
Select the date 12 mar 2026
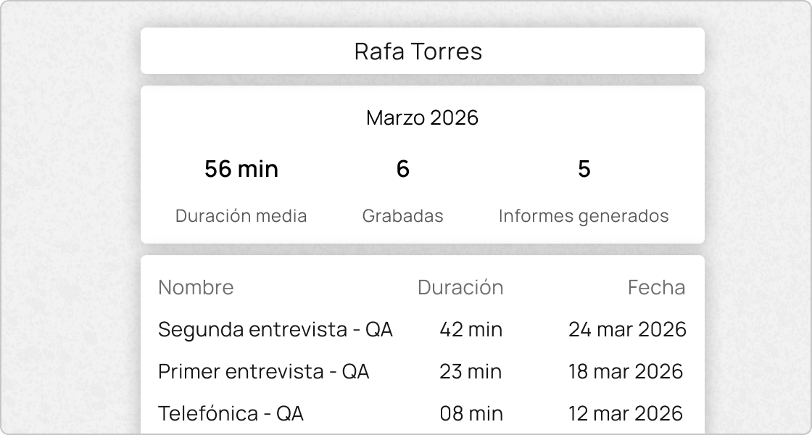(x=626, y=413)
